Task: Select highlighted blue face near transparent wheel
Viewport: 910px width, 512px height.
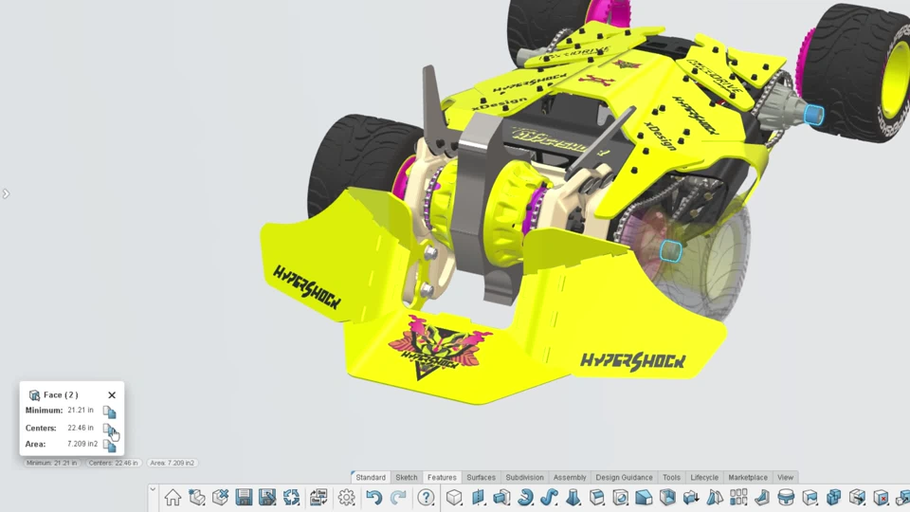Action: [x=670, y=251]
